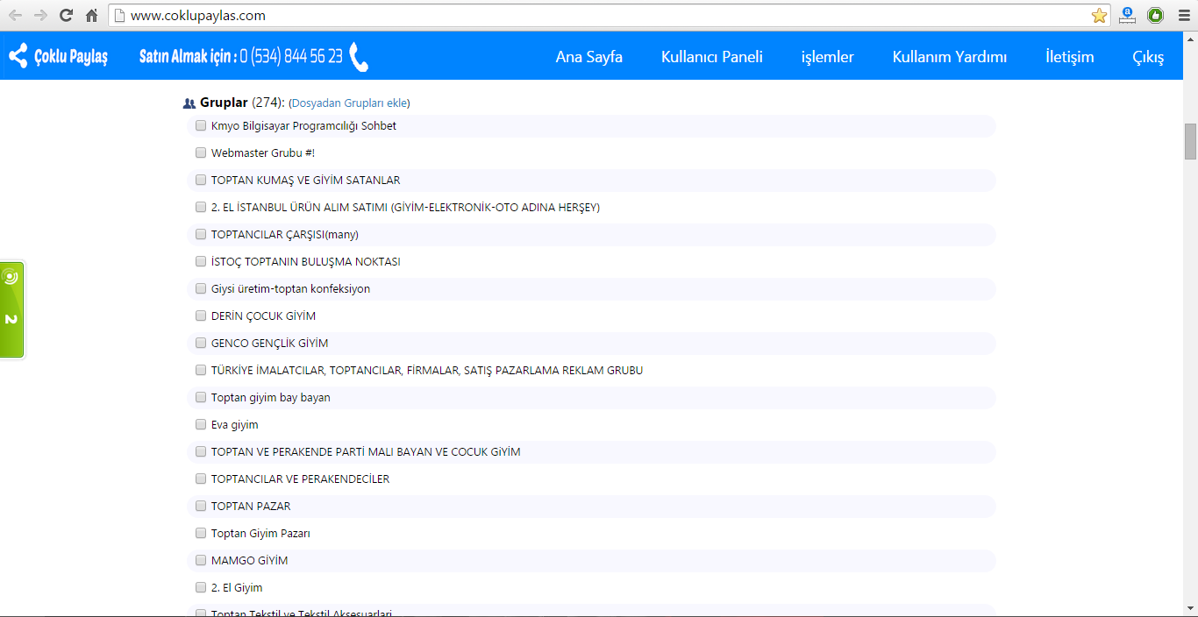Image resolution: width=1198 pixels, height=617 pixels.
Task: Click the Çoklu Paylaş brand text
Action: (71, 57)
